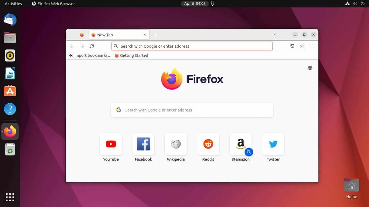The height and width of the screenshot is (207, 369).
Task: Open Firefox Web Browser app menu
Action: pos(53,4)
